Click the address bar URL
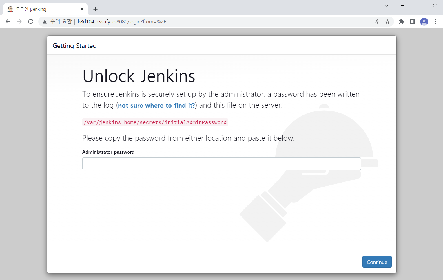 [x=122, y=22]
